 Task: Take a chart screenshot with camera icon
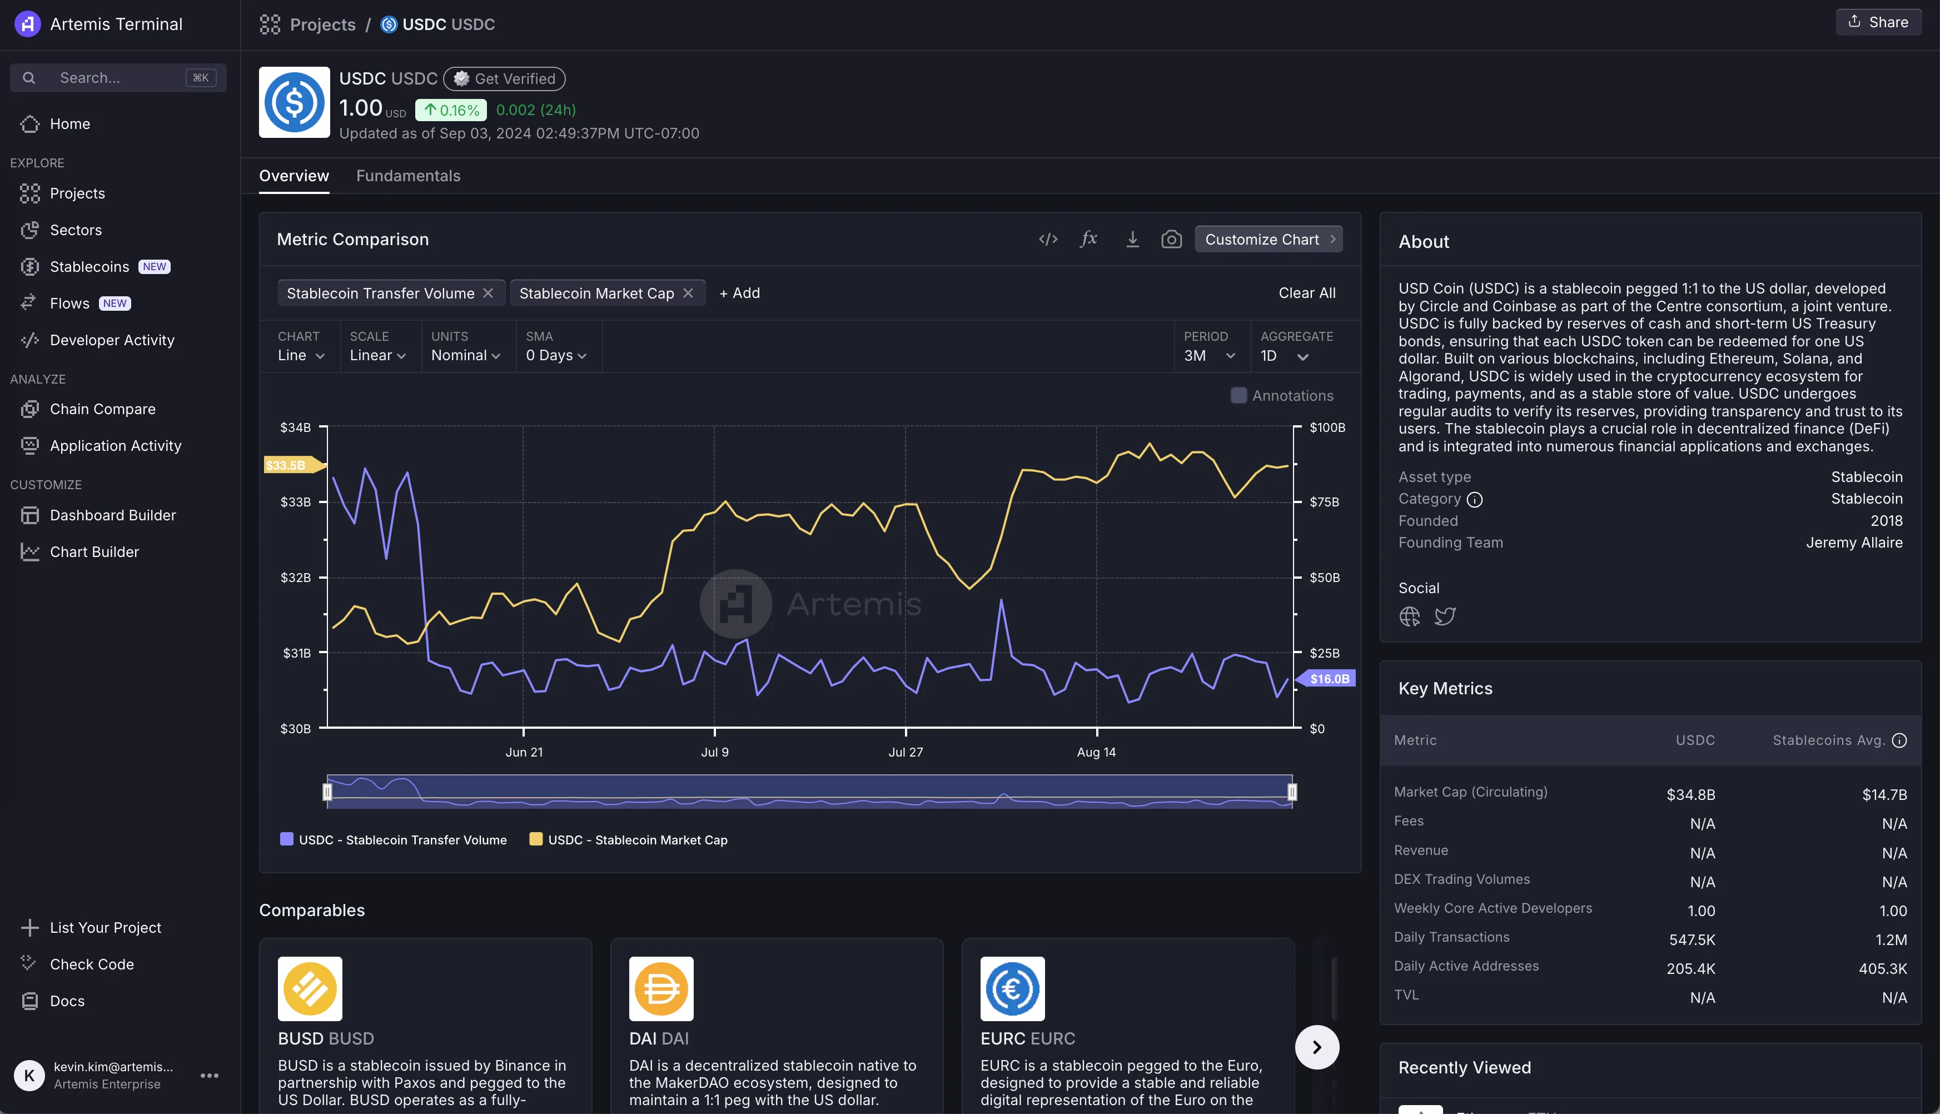(x=1171, y=240)
